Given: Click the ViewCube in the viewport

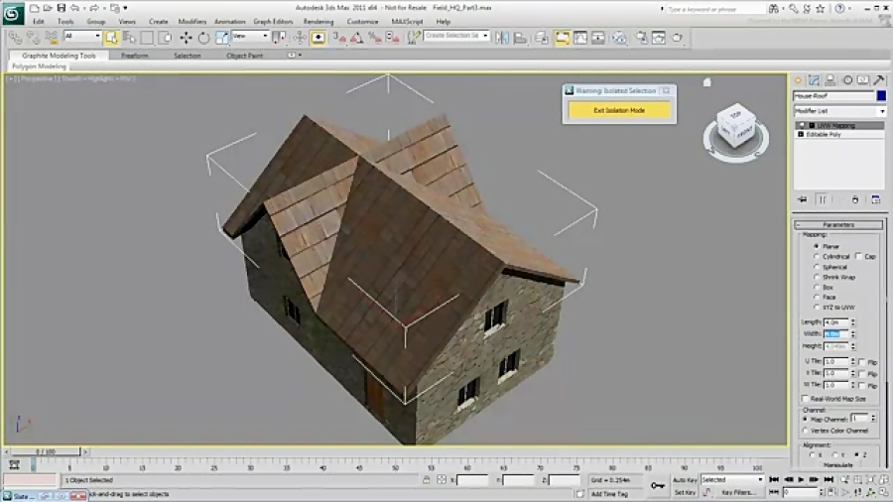Looking at the screenshot, I should (x=735, y=127).
